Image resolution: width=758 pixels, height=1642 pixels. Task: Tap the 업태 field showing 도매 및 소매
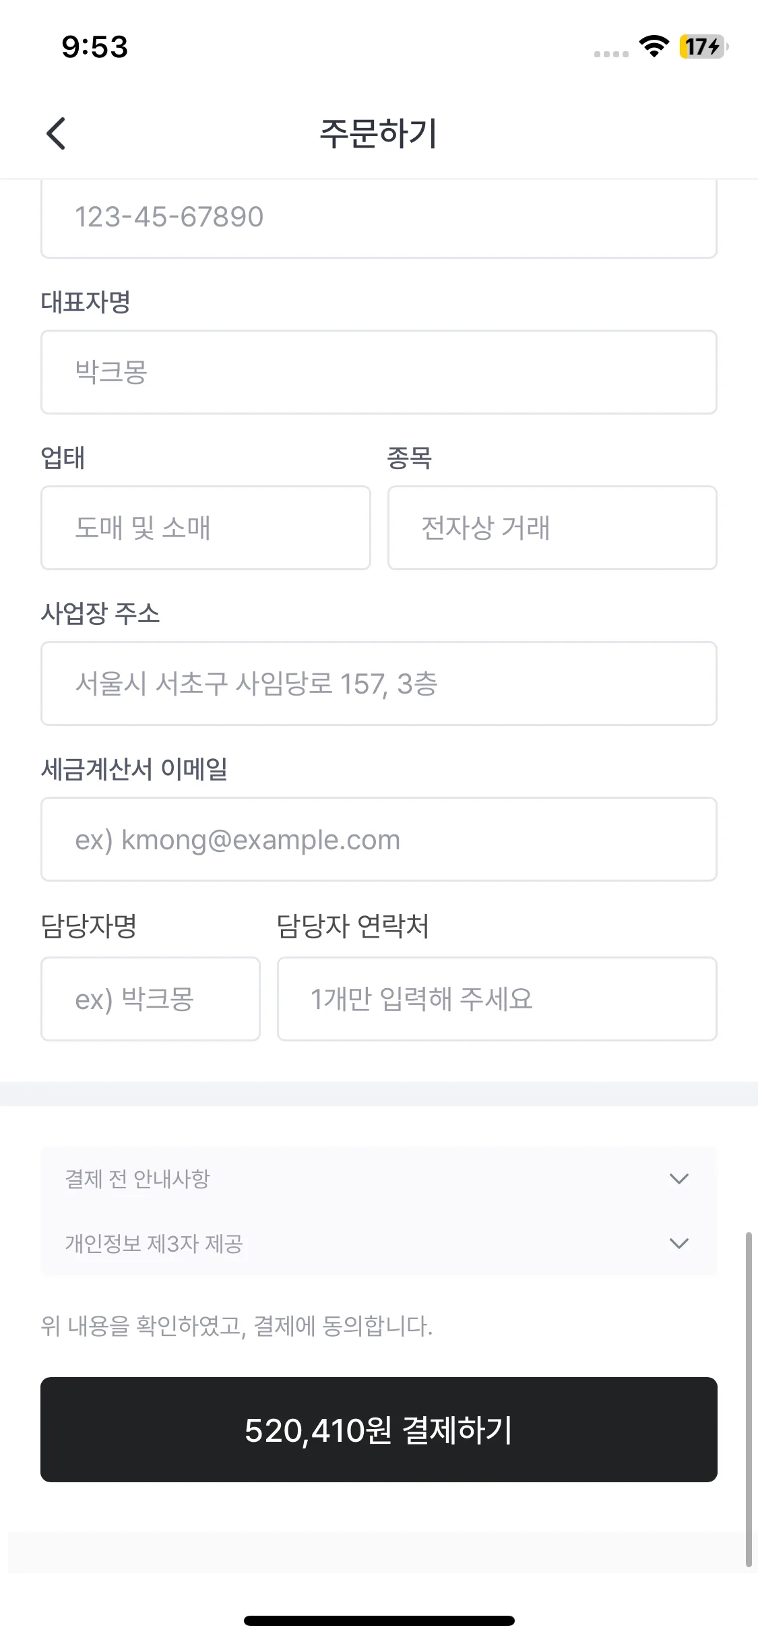[206, 528]
